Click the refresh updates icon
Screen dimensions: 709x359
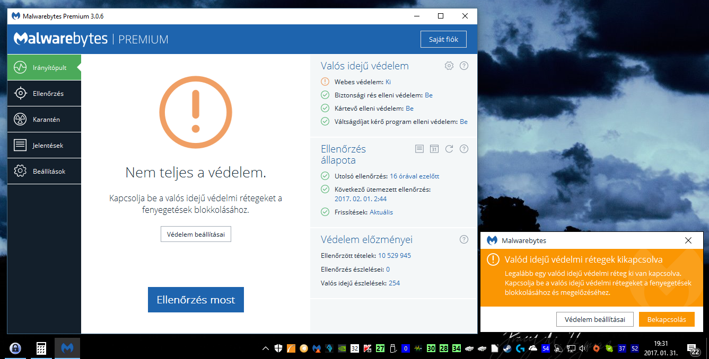coord(449,149)
